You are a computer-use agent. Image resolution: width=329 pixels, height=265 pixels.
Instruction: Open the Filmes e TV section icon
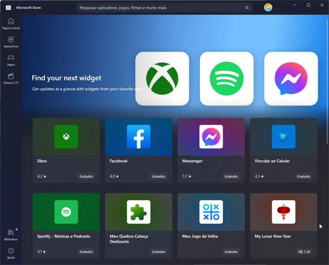(x=11, y=76)
